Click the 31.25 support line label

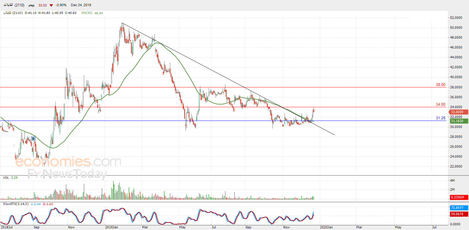click(x=441, y=118)
